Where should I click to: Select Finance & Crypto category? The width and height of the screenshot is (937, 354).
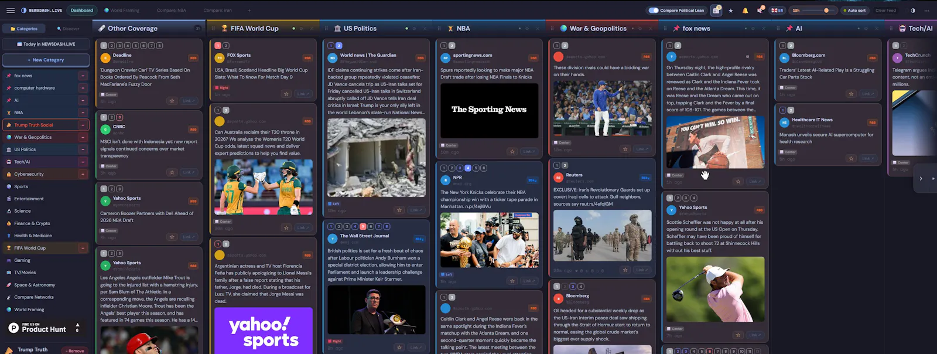point(46,223)
